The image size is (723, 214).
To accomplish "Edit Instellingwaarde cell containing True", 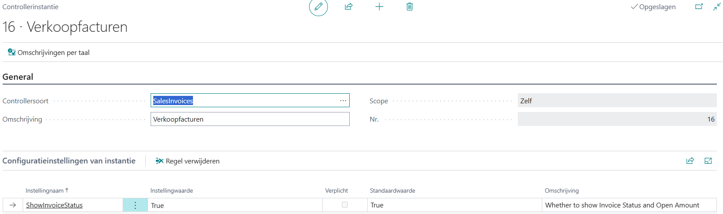I will coord(235,205).
